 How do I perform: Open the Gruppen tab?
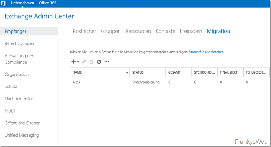point(111,31)
